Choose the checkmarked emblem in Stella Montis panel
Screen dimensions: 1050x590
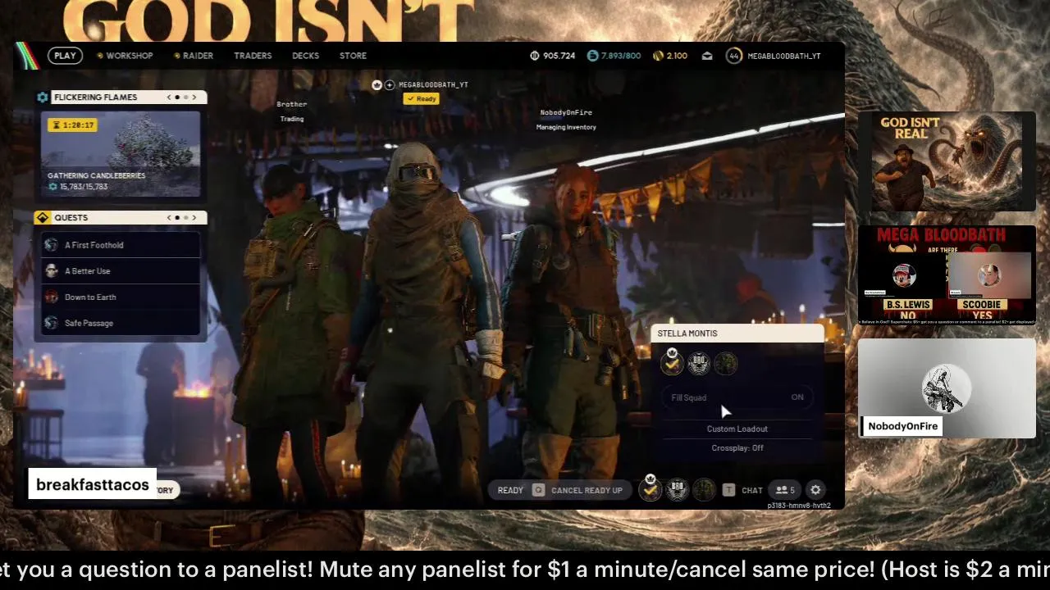672,363
